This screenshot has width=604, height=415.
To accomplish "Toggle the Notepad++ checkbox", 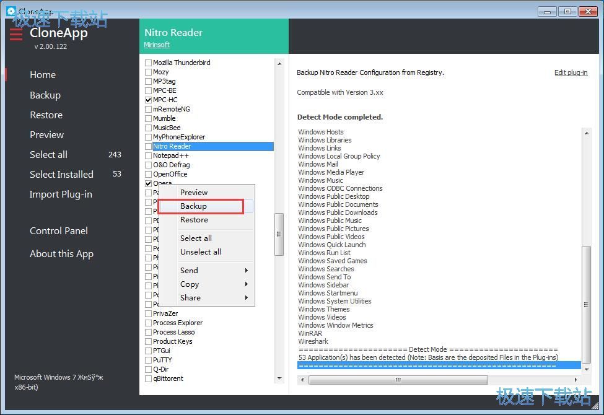I will [148, 155].
